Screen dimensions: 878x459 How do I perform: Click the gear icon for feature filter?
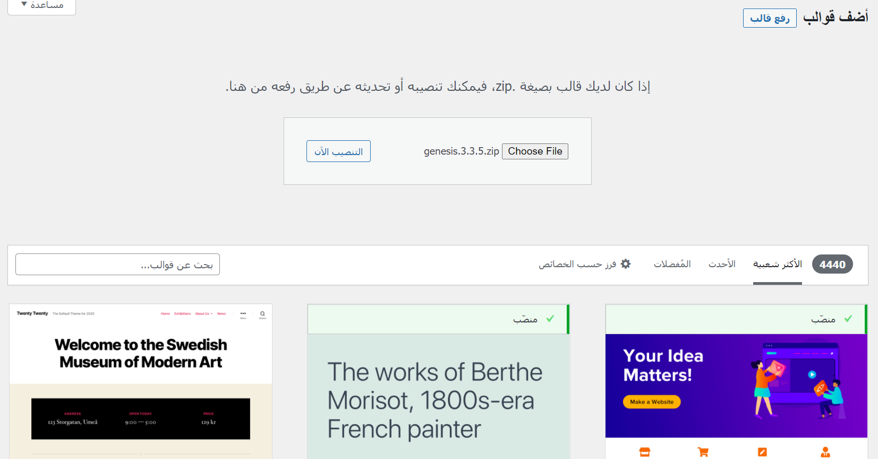click(x=626, y=264)
